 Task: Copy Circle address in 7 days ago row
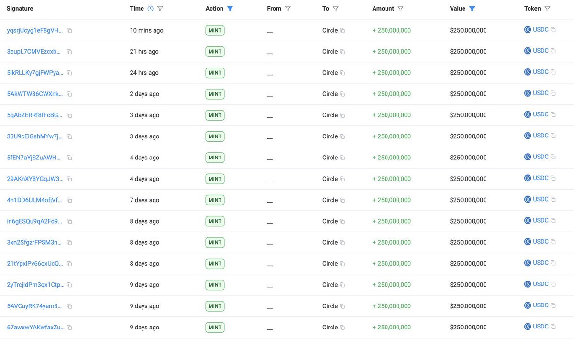click(342, 200)
